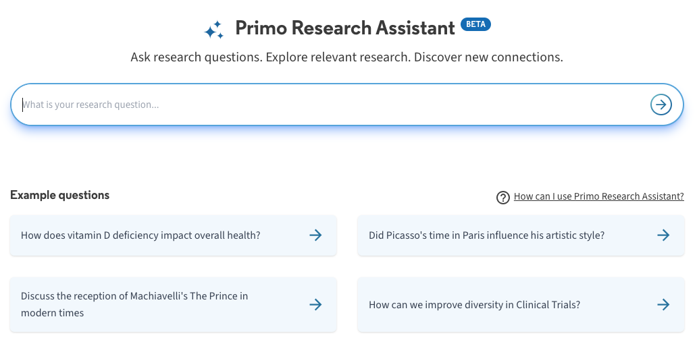Click the 'Ask research questions' tagline text
The width and height of the screenshot is (697, 346).
pyautogui.click(x=196, y=57)
